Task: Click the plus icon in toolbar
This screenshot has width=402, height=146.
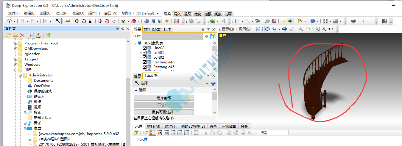Action: 363,21
